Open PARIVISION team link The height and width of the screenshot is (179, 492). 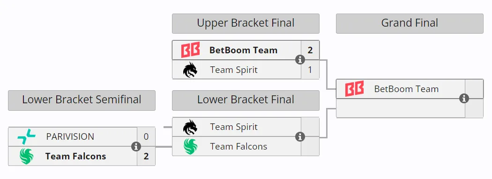point(70,137)
